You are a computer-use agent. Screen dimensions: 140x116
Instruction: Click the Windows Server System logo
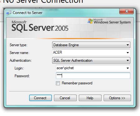109,21
